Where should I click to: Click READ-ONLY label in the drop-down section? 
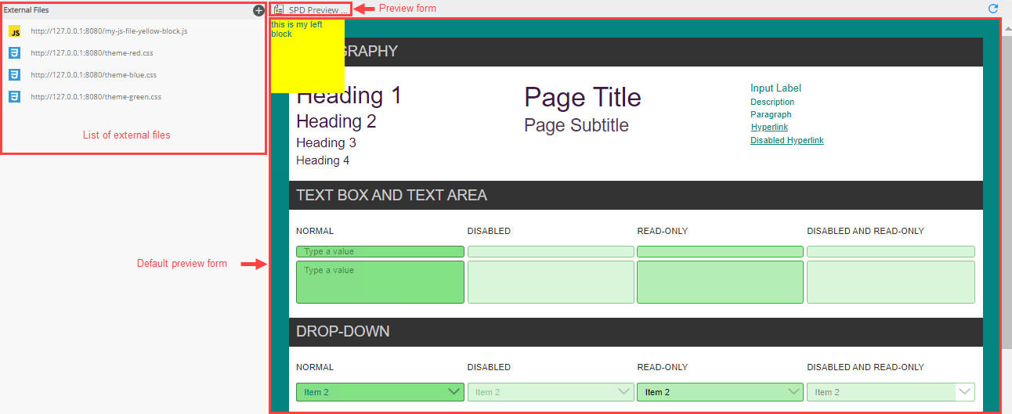coord(662,367)
